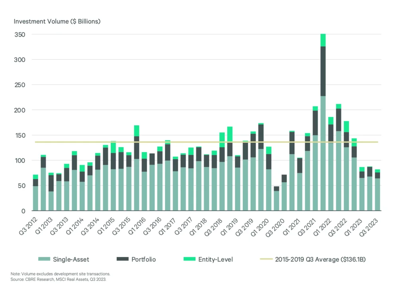The height and width of the screenshot is (284, 408).
Task: Click the shortest bar just below 50
Action: [277, 198]
